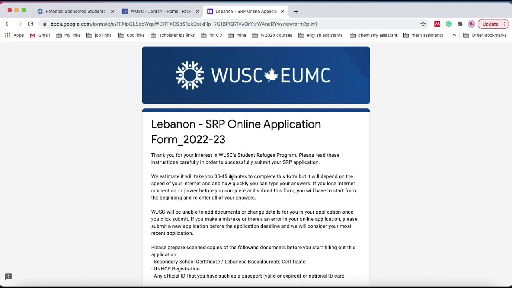The image size is (512, 288).
Task: Show hidden bookmarks with the double chevron
Action: (x=454, y=35)
